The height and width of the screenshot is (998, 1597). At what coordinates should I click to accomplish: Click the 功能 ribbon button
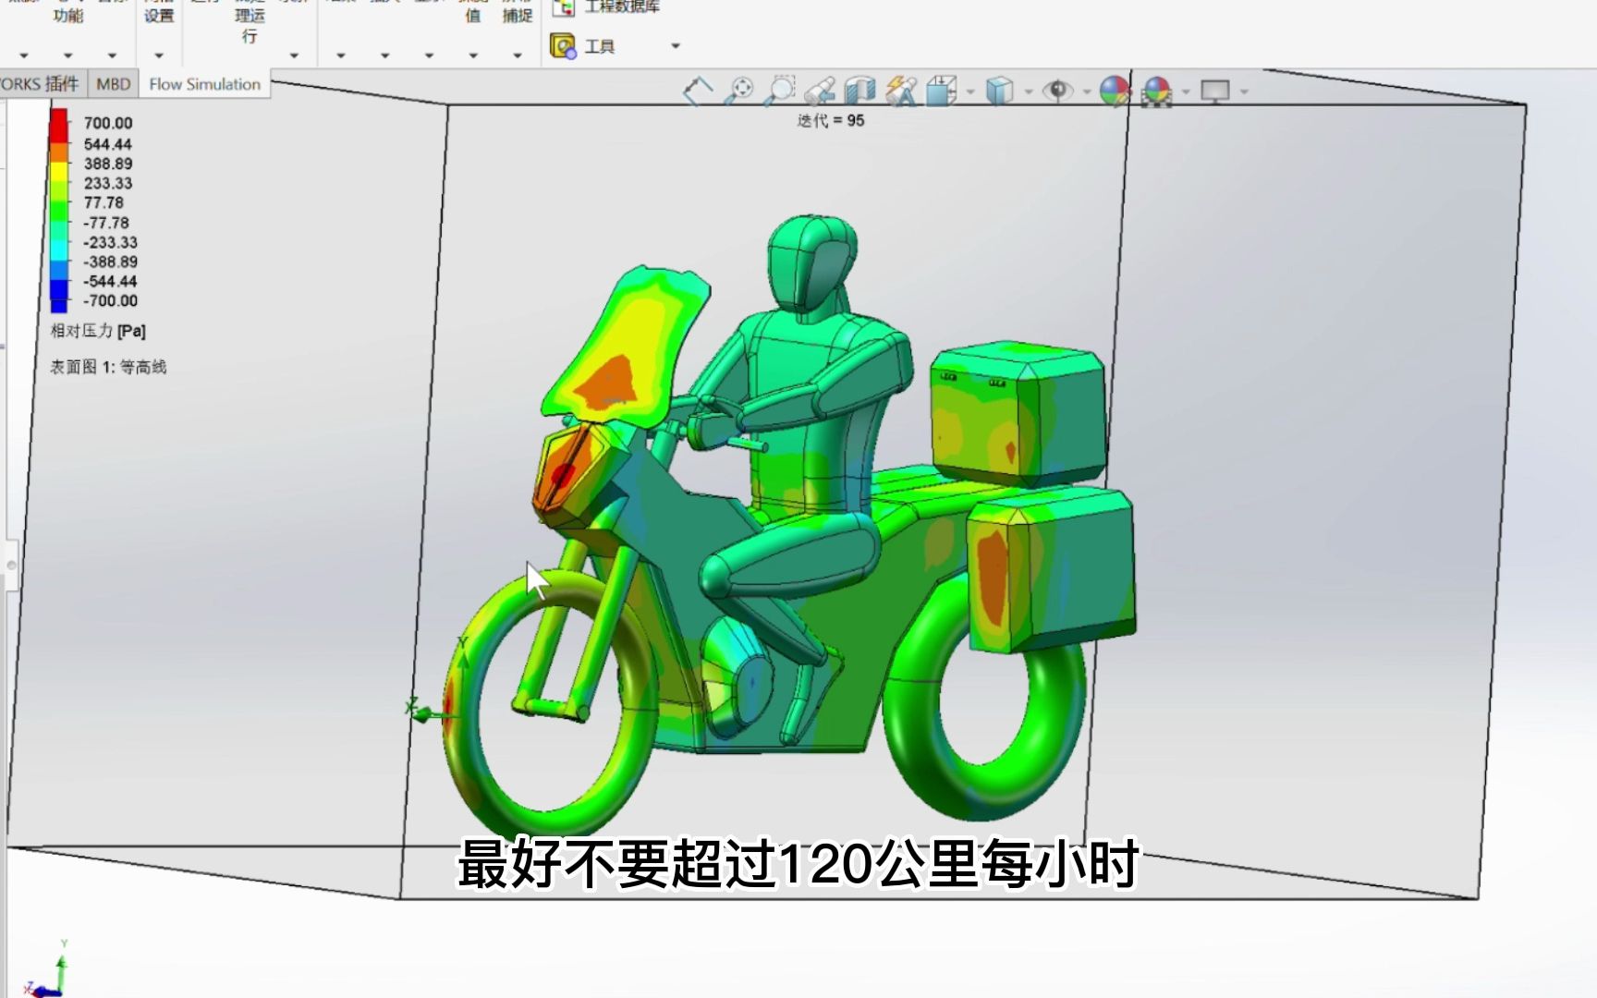(x=67, y=16)
